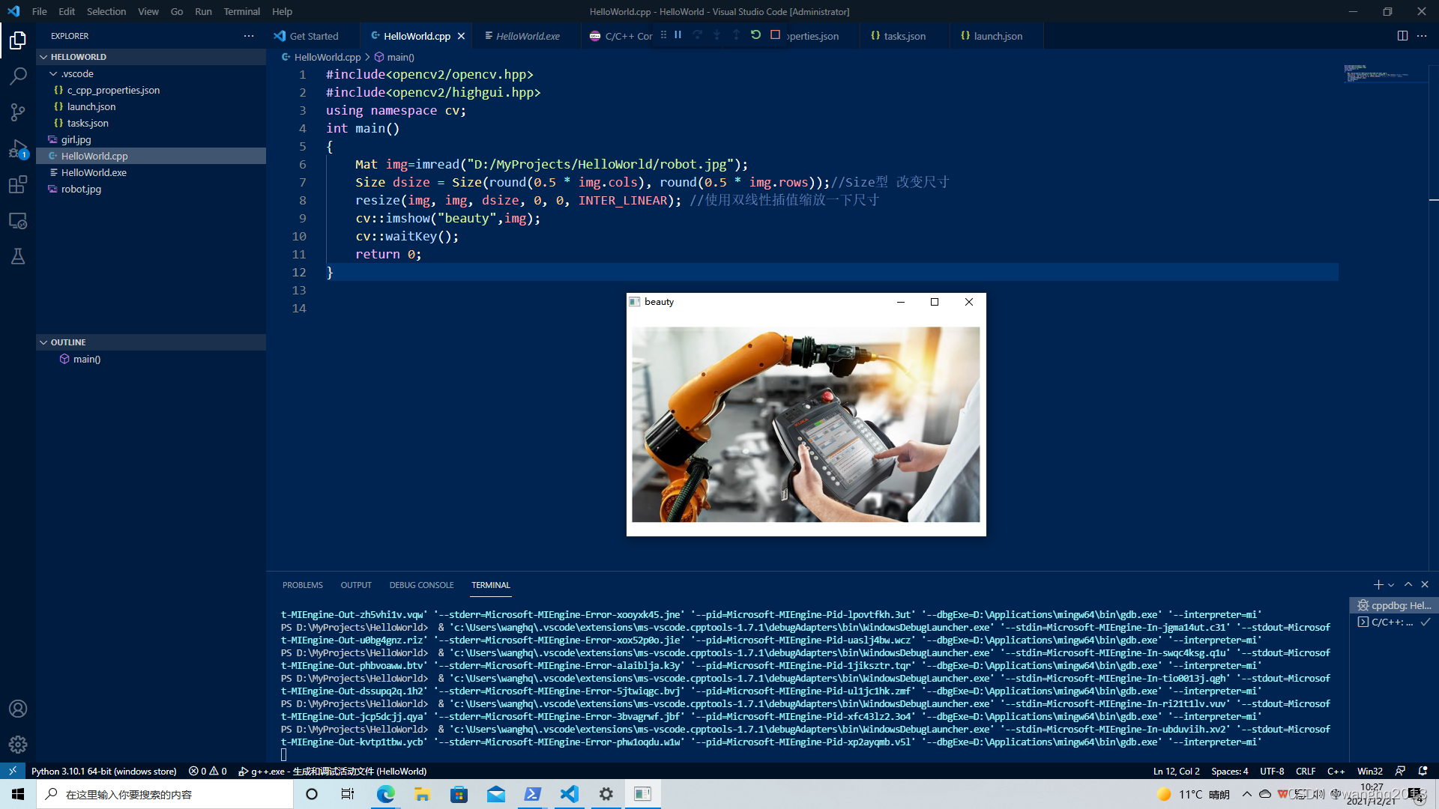
Task: Open the Source Control view
Action: 18,112
